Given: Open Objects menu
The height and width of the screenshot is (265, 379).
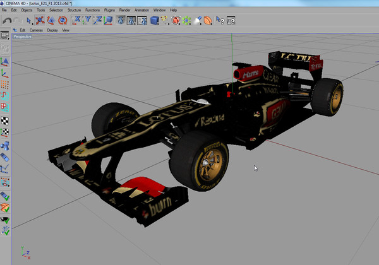Looking at the screenshot, I should tap(27, 10).
